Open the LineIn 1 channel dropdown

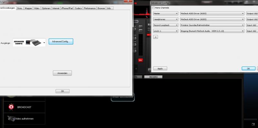coord(165,31)
